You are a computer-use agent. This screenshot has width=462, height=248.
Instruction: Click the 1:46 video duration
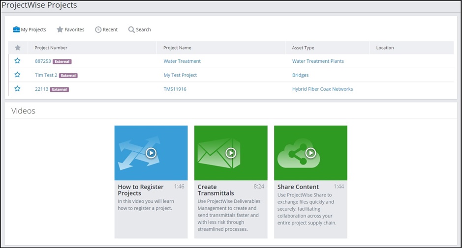pyautogui.click(x=179, y=187)
